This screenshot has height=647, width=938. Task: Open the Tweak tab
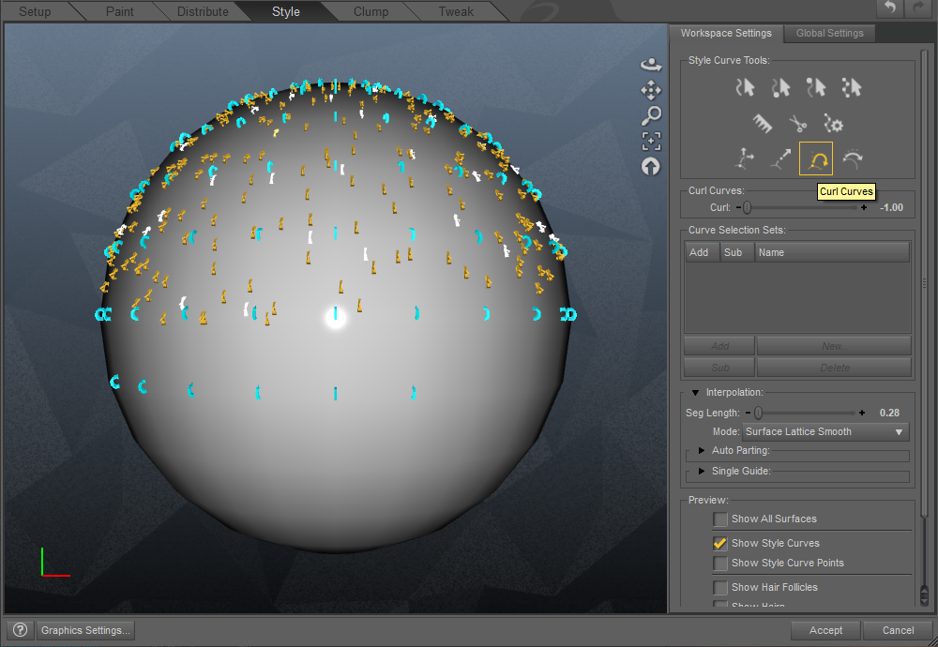tap(456, 11)
